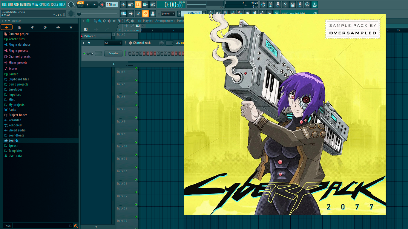Activate the first step of Sampler sequencer
The width and height of the screenshot is (408, 229).
[x=130, y=53]
